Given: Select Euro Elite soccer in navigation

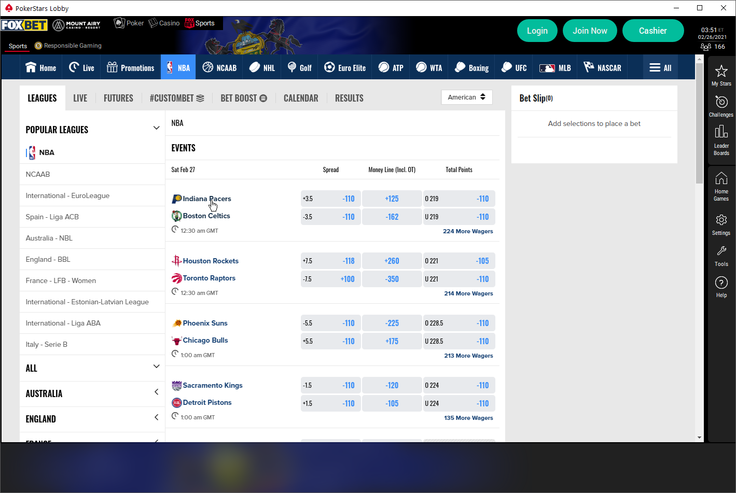Looking at the screenshot, I should click(345, 67).
